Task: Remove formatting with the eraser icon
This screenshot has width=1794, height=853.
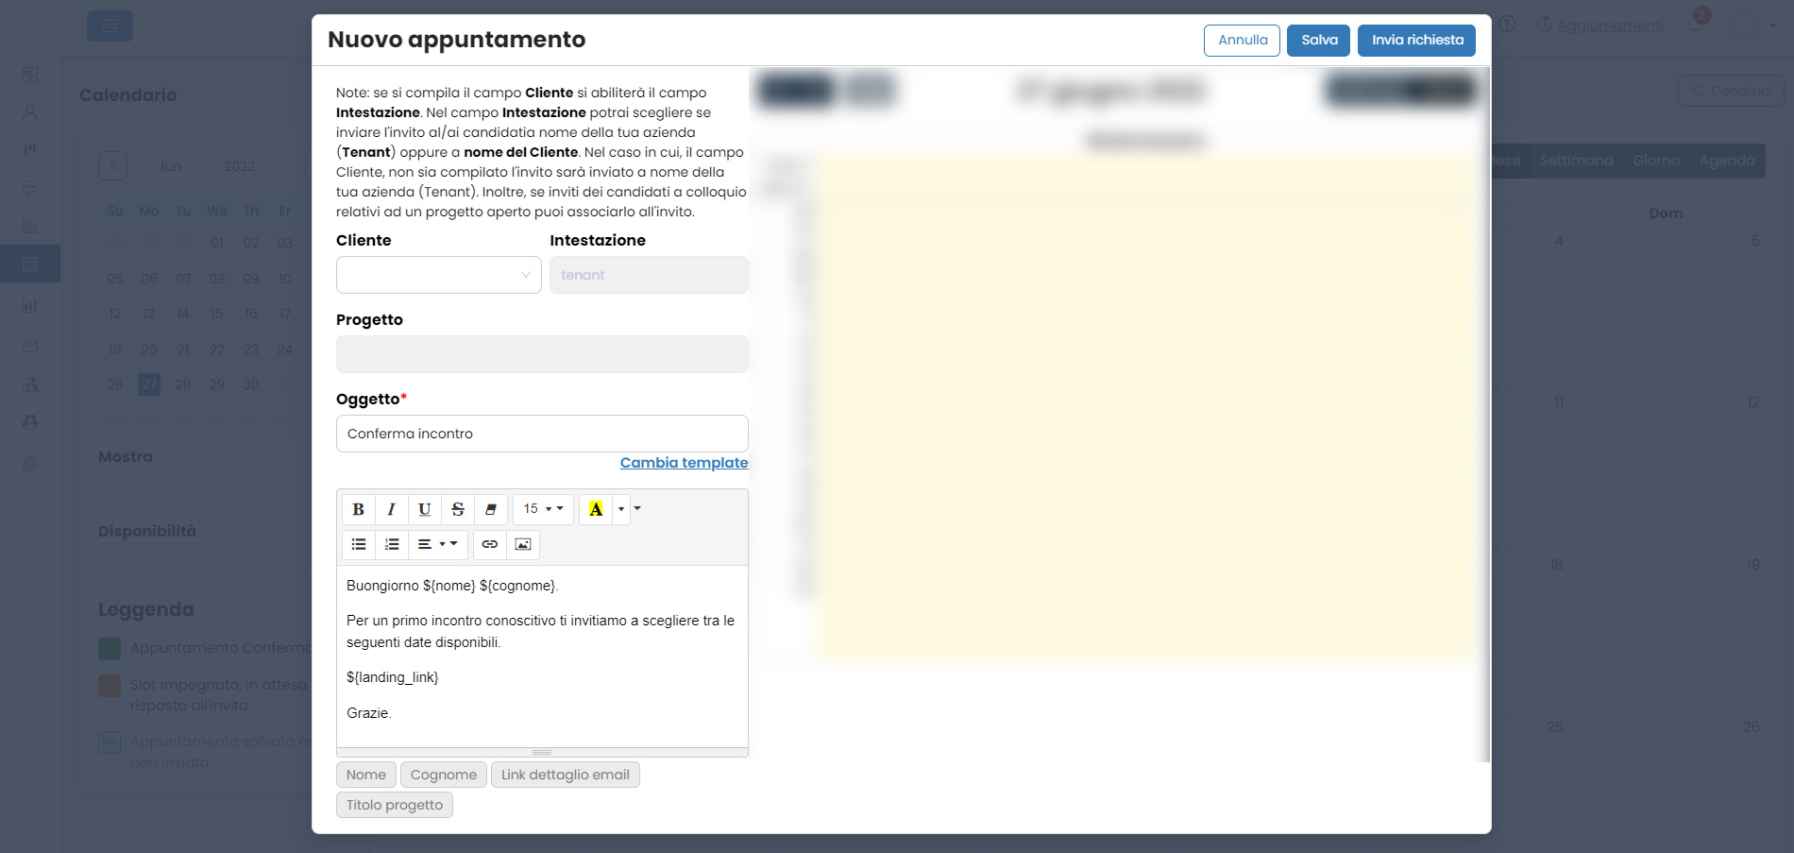Action: pos(491,509)
